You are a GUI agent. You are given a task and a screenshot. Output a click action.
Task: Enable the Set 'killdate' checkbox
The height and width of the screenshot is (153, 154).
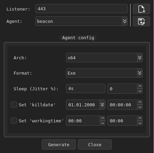tap(14, 105)
